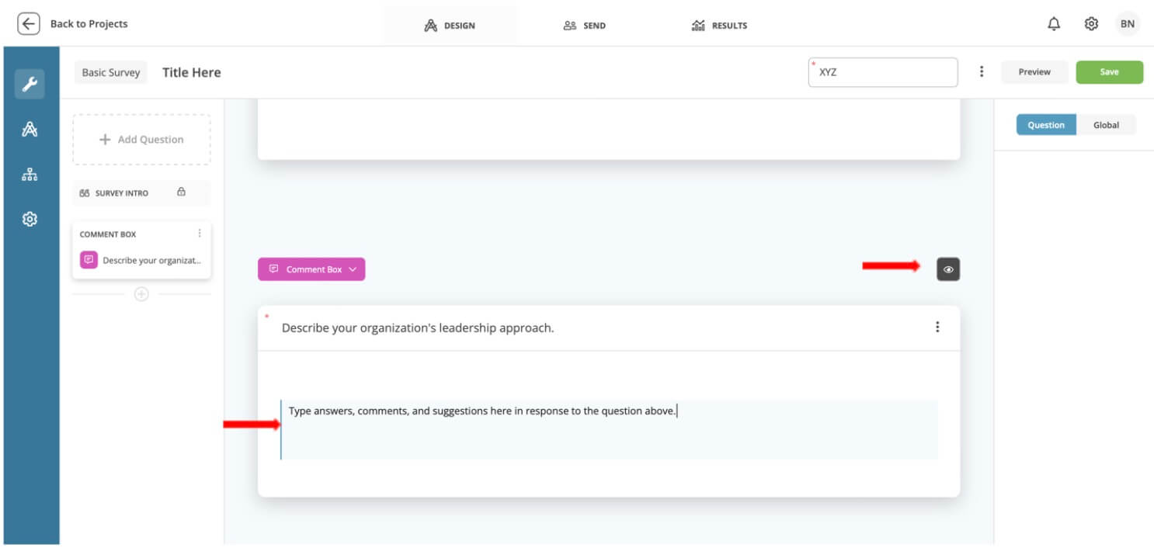Click the lock icon on Survey Intro
1154x551 pixels.
point(181,192)
